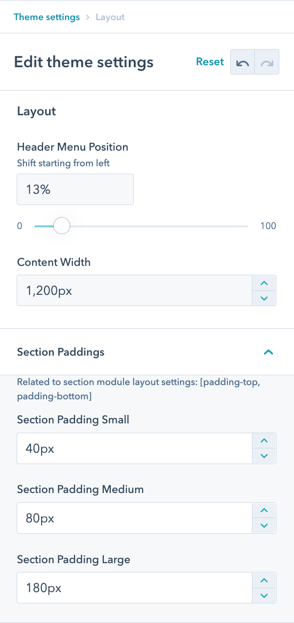This screenshot has height=623, width=294.
Task: Increase Content Width using the up arrow
Action: point(264,283)
